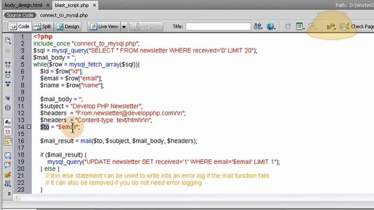Click the $mail_result = mail(...) line
374x210 pixels.
click(119, 141)
